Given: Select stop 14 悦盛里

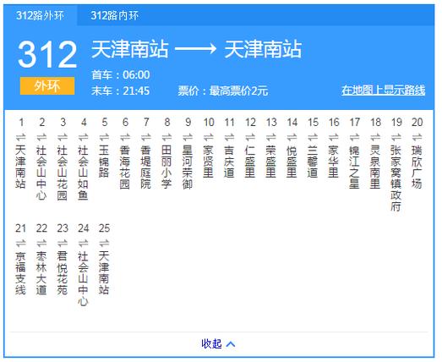Looking at the screenshot, I should 292,161.
